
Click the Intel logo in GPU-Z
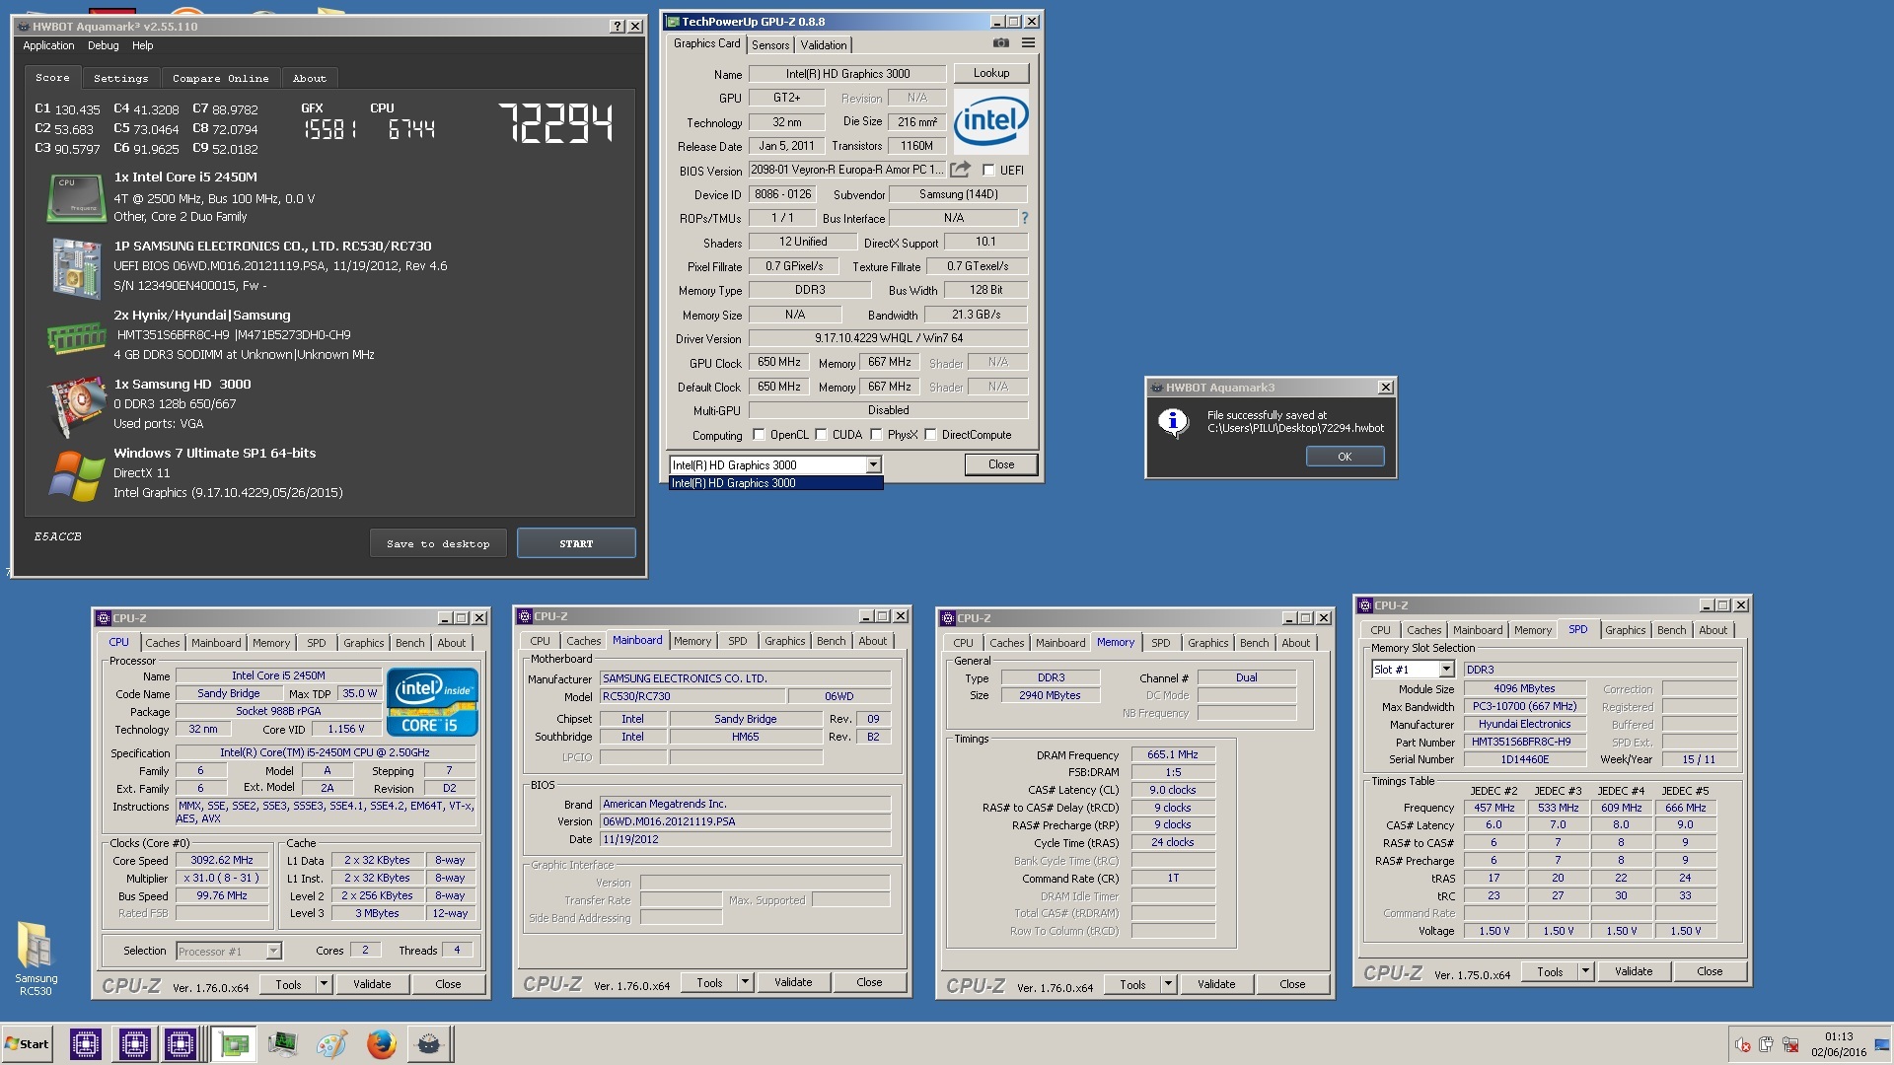tap(990, 120)
